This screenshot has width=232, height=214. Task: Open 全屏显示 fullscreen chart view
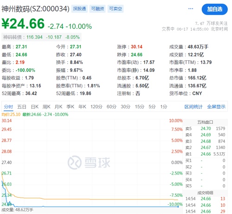[216, 107]
